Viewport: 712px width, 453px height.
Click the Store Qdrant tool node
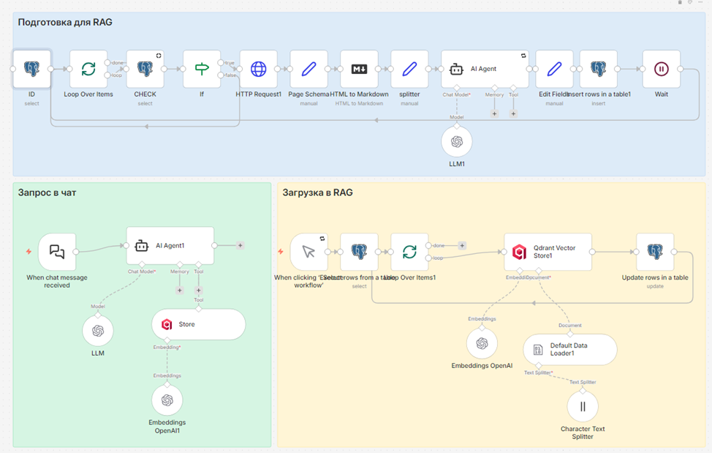(198, 324)
